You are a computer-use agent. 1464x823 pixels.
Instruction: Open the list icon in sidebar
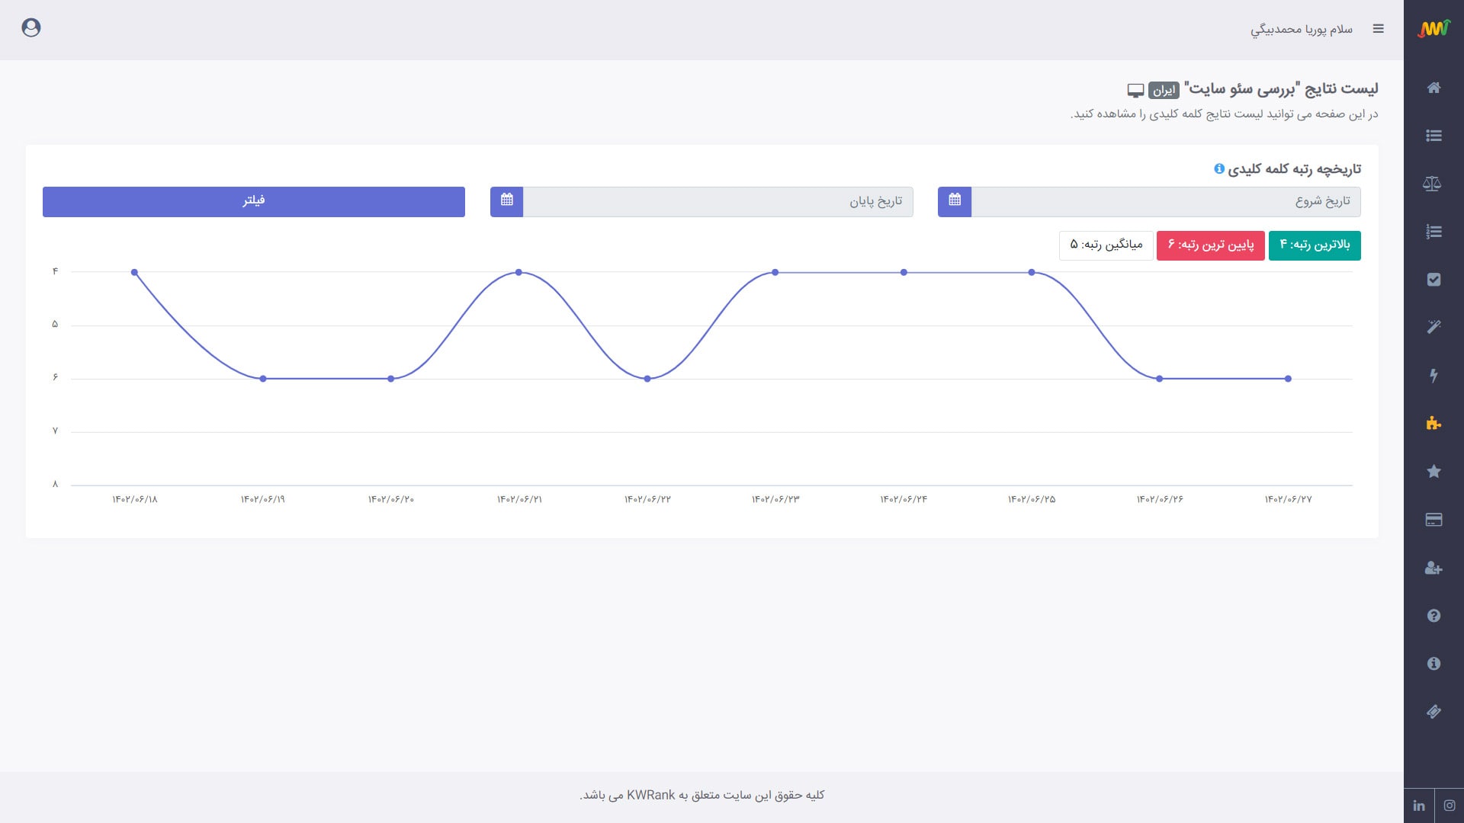click(1433, 136)
